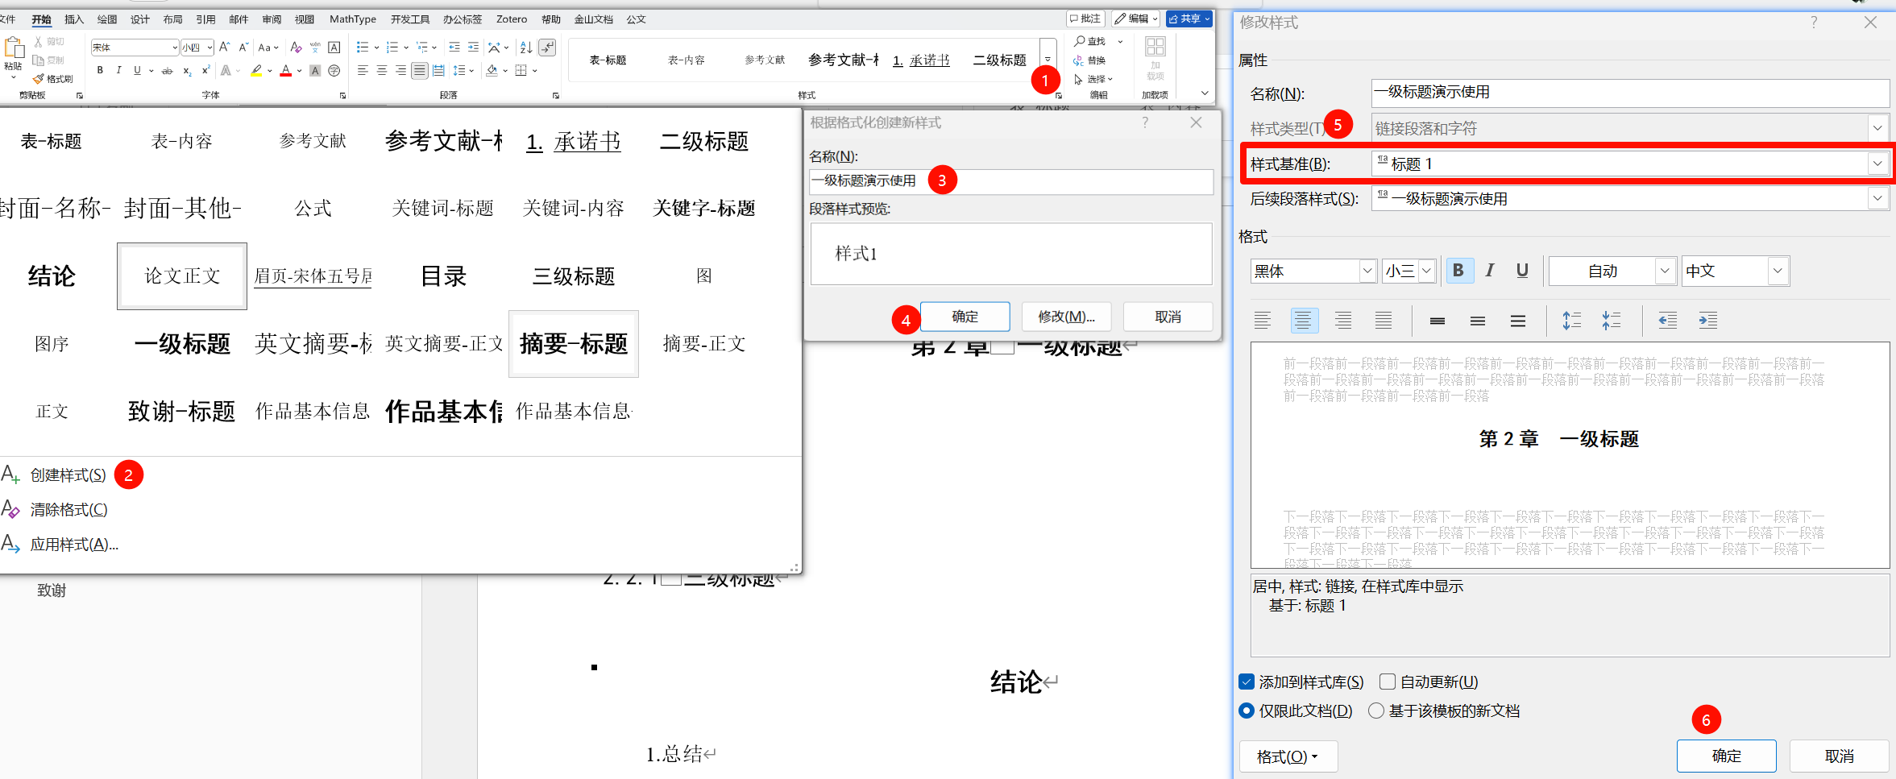The image size is (1896, 779).
Task: Expand the 后续段落样式 dropdown
Action: click(1877, 198)
